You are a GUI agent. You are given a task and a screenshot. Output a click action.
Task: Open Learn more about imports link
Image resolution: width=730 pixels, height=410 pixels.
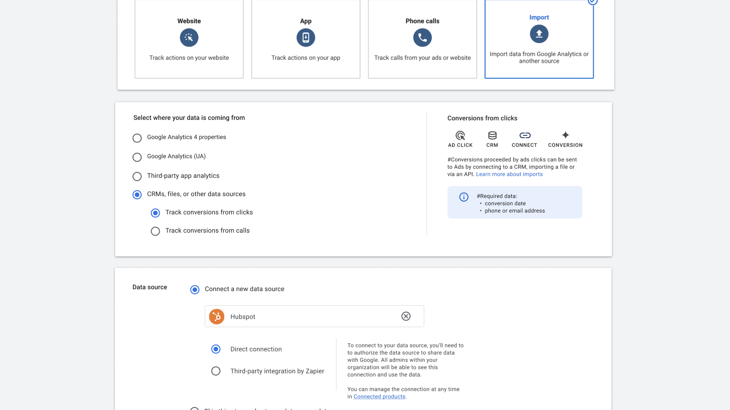pyautogui.click(x=509, y=174)
